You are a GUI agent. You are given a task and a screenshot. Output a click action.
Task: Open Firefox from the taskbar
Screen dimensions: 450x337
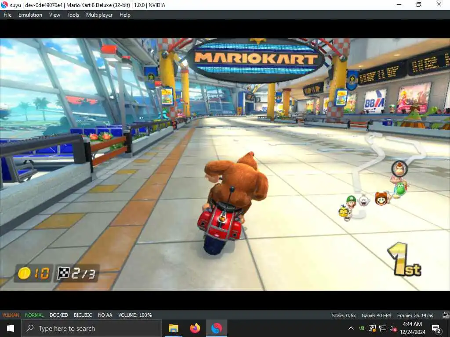coord(195,328)
